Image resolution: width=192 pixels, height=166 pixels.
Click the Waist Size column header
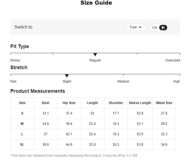pos(164,103)
